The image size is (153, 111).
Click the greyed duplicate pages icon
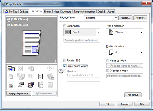click(x=31, y=68)
